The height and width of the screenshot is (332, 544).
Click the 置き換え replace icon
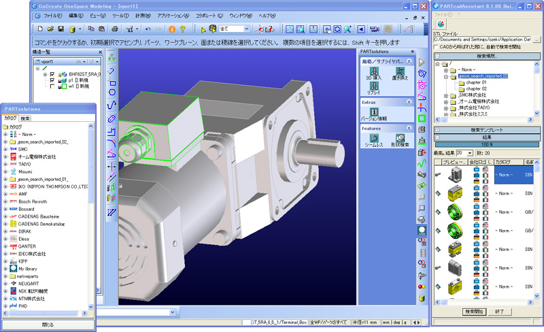click(x=401, y=71)
